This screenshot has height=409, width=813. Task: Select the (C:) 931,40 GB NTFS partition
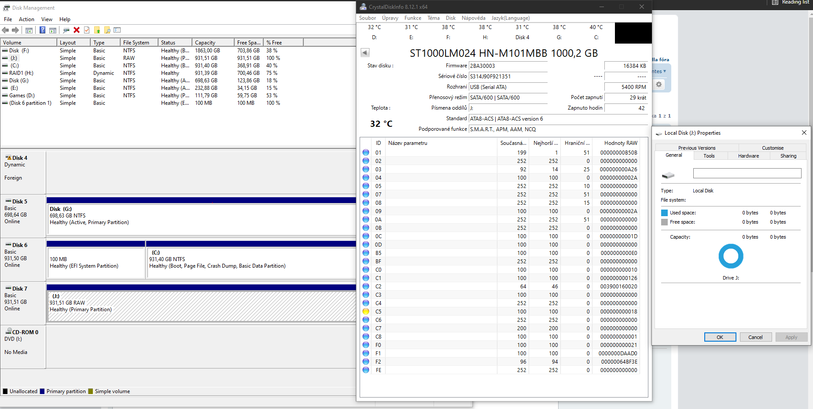tap(251, 263)
